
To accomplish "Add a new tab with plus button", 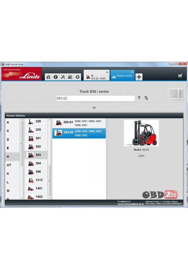I will pyautogui.click(x=139, y=77).
